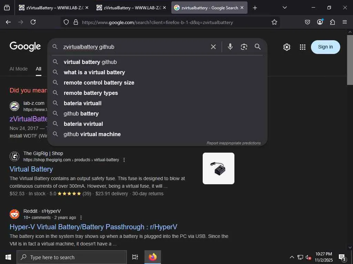Image resolution: width=353 pixels, height=264 pixels.
Task: Close the first zVirtualBattery tab
Action: point(87,8)
